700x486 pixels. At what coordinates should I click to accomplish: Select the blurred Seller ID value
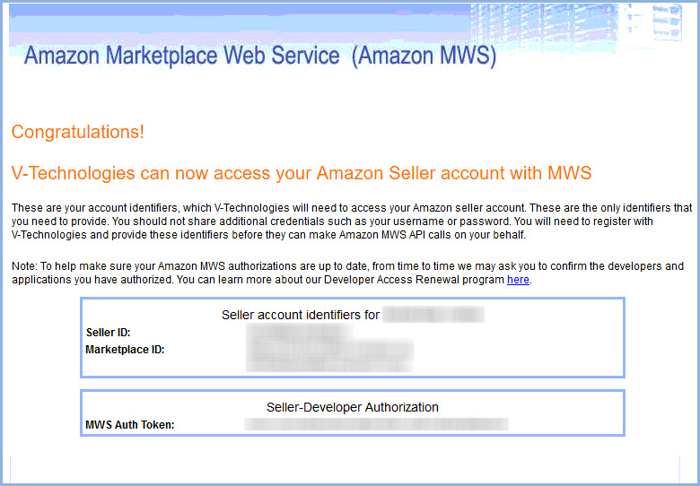(x=300, y=332)
